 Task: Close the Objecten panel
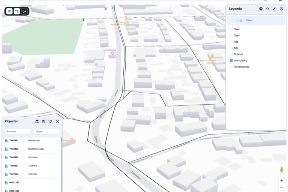57,121
